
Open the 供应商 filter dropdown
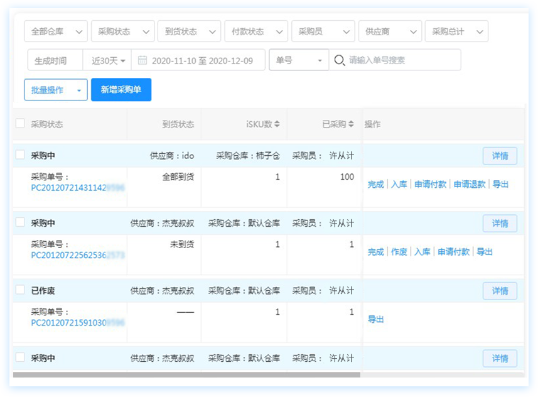(389, 31)
